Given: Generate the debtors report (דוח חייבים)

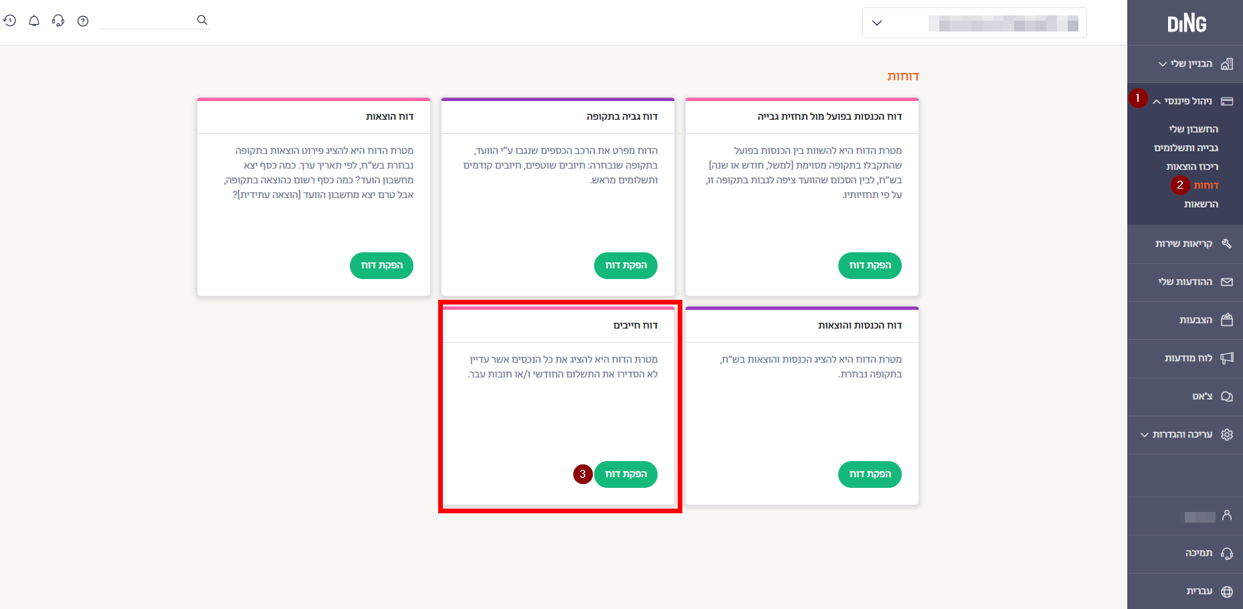Looking at the screenshot, I should [x=626, y=474].
